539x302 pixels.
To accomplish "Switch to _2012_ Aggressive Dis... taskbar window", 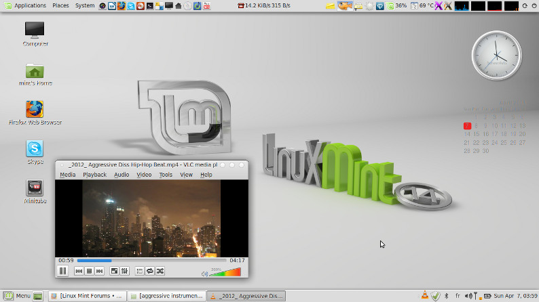I will (246, 296).
